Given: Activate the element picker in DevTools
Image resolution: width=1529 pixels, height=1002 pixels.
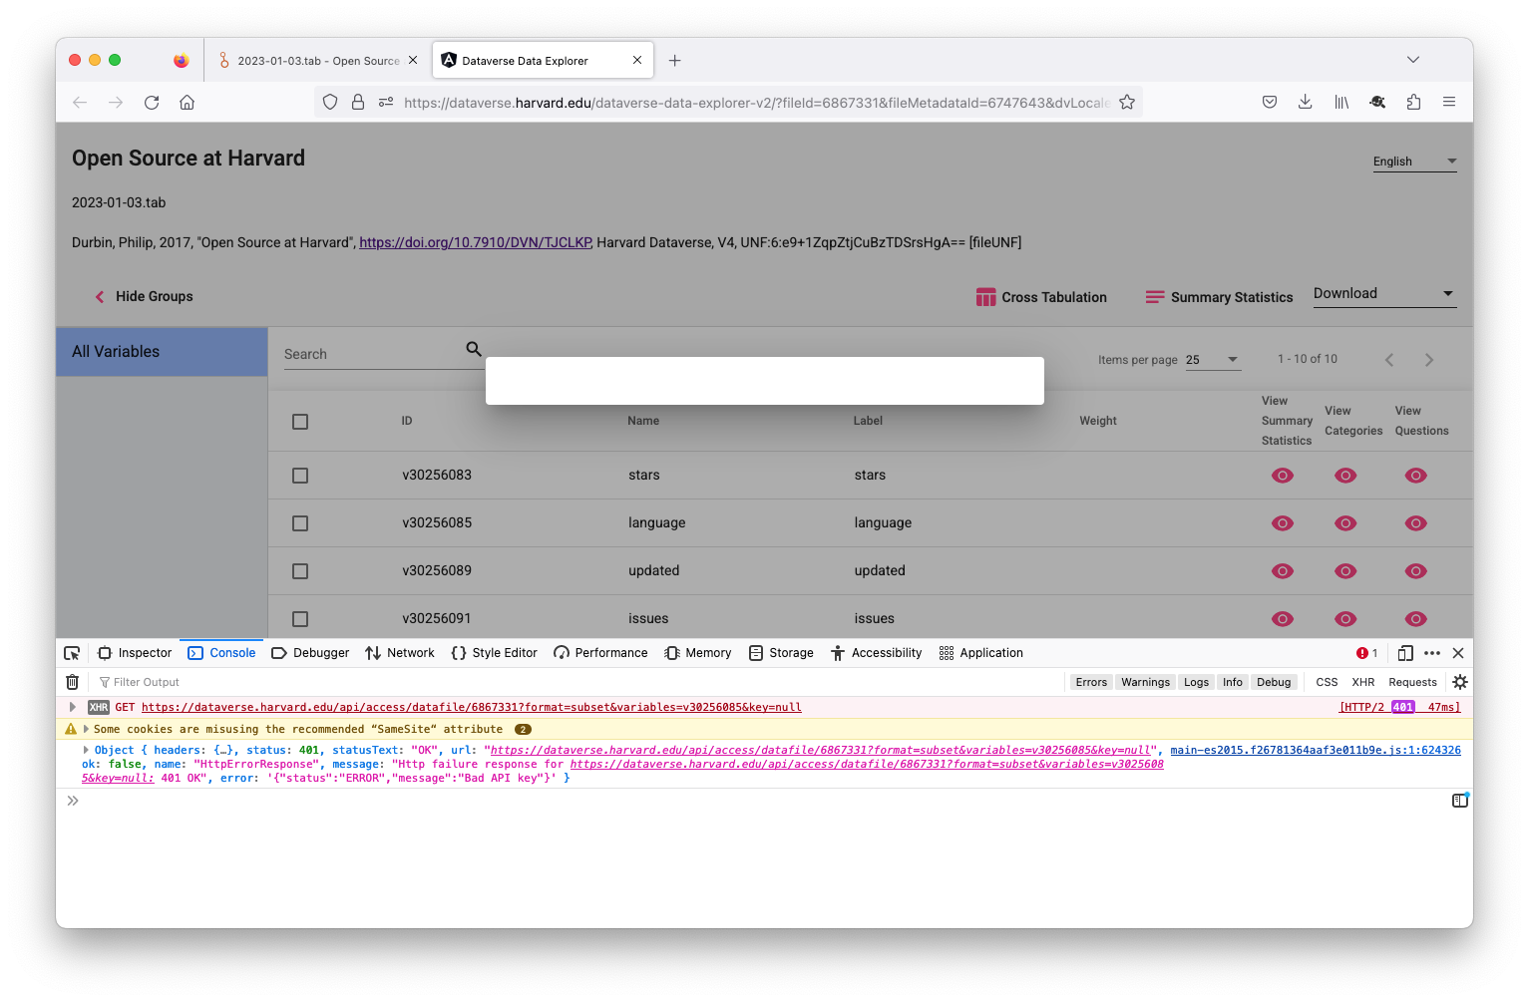Looking at the screenshot, I should pyautogui.click(x=71, y=653).
